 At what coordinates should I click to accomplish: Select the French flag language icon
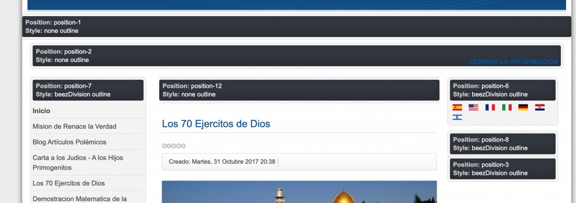[x=490, y=107]
